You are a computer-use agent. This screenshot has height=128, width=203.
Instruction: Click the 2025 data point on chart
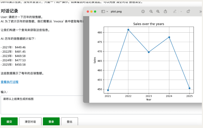click(189, 88)
